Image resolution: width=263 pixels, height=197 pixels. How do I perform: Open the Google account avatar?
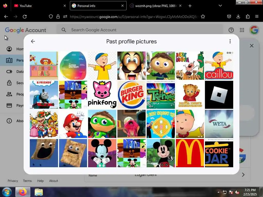coord(254,30)
